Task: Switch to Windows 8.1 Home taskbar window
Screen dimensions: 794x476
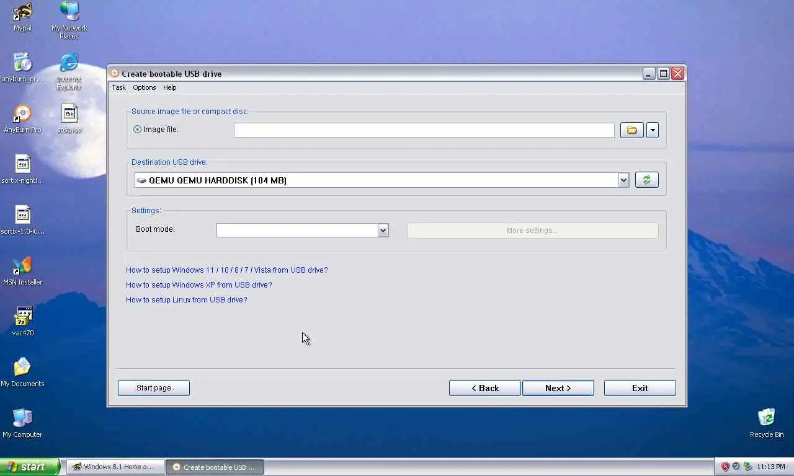Action: pos(115,467)
